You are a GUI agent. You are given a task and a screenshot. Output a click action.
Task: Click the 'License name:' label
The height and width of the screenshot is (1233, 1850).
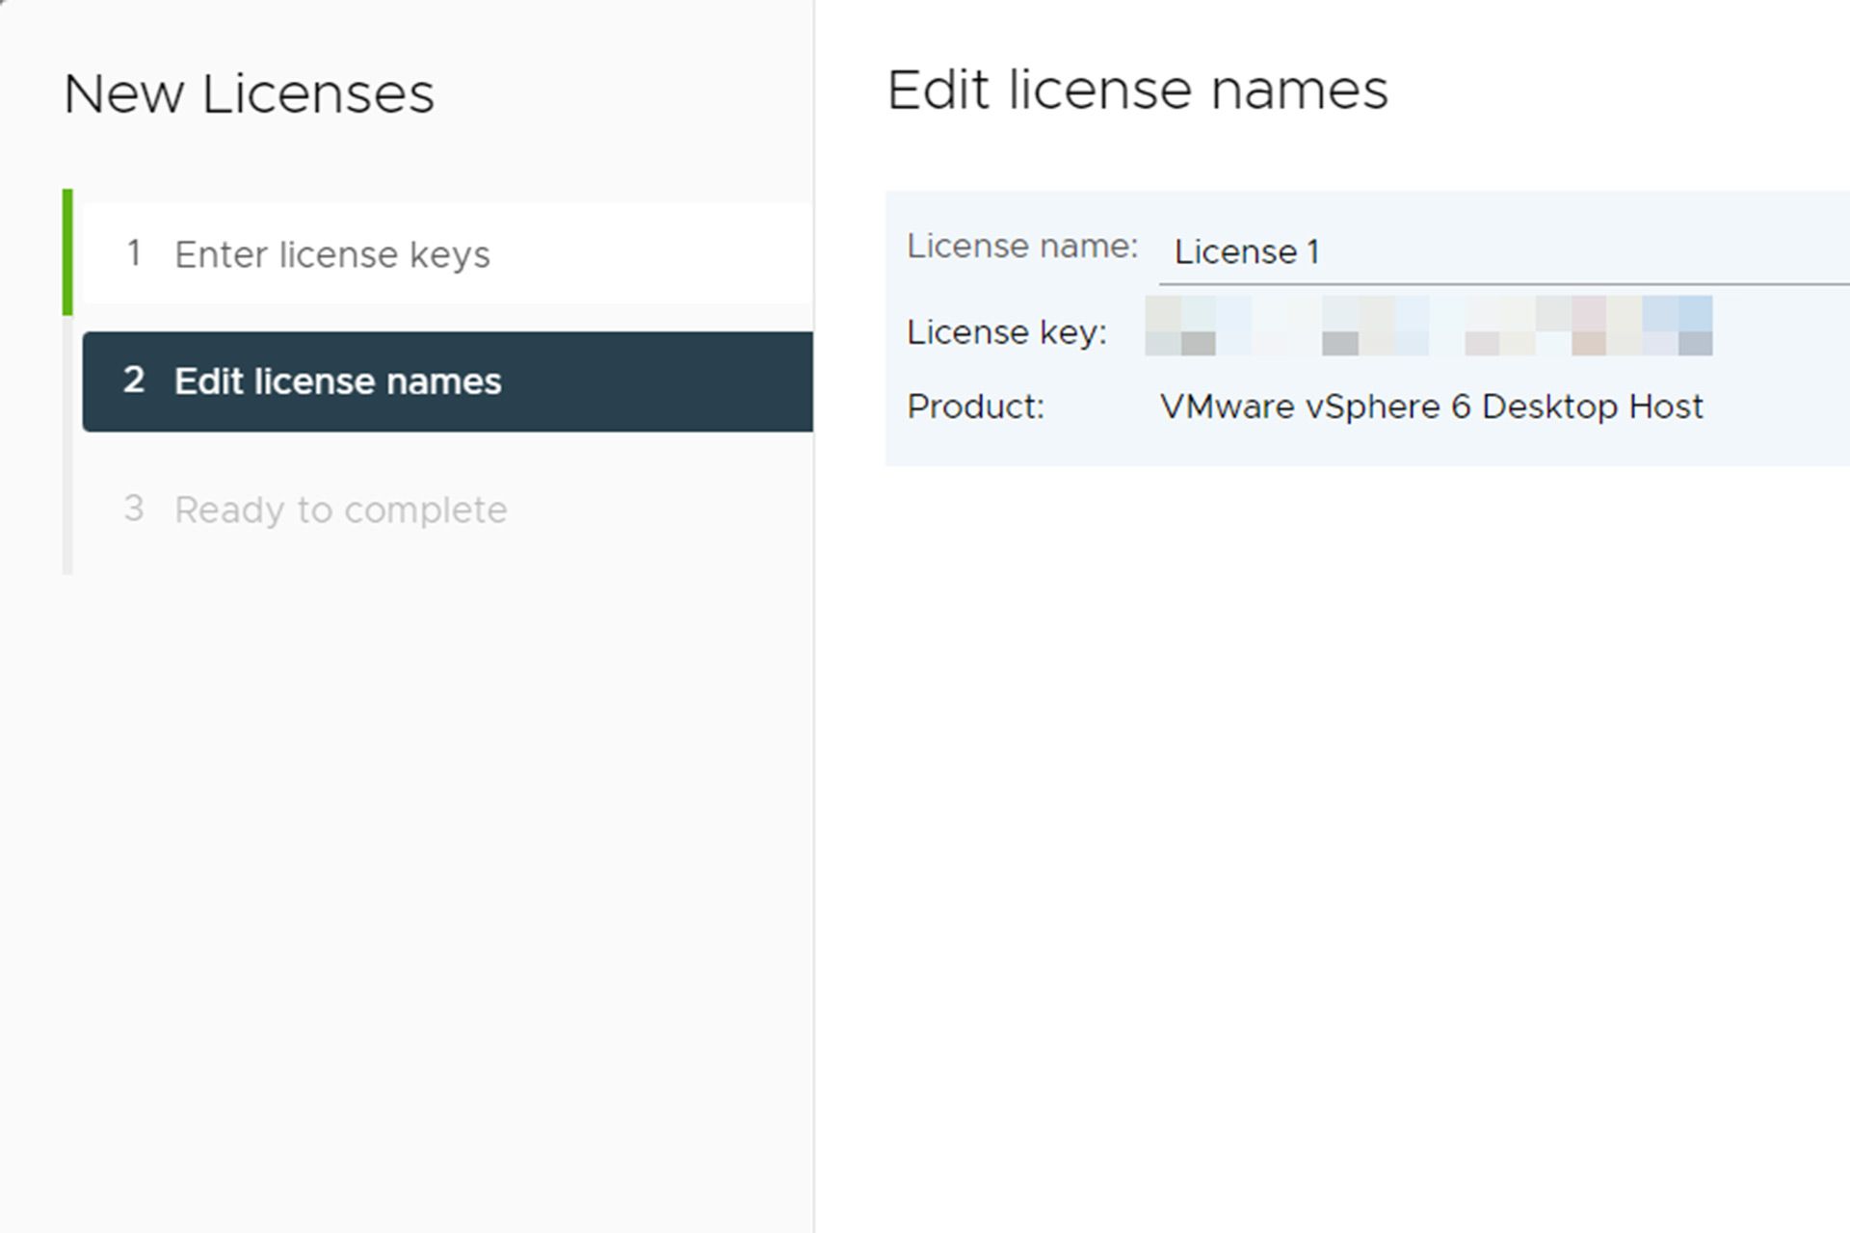point(1022,247)
